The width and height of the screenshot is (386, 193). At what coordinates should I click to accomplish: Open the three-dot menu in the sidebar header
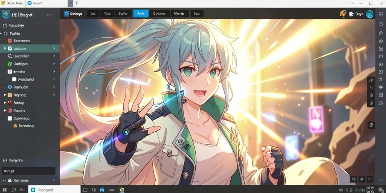49,15
